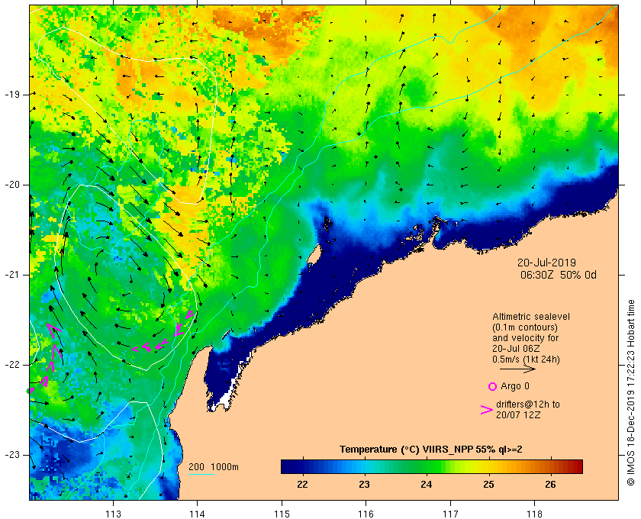
Task: Click the latitude label -19
Action: pos(12,95)
